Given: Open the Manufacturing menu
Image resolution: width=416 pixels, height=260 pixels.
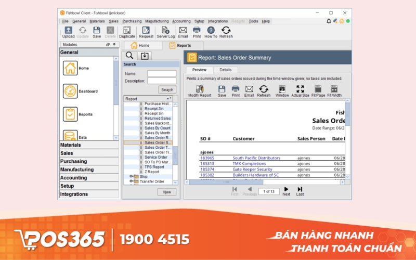Looking at the screenshot, I should point(157,21).
